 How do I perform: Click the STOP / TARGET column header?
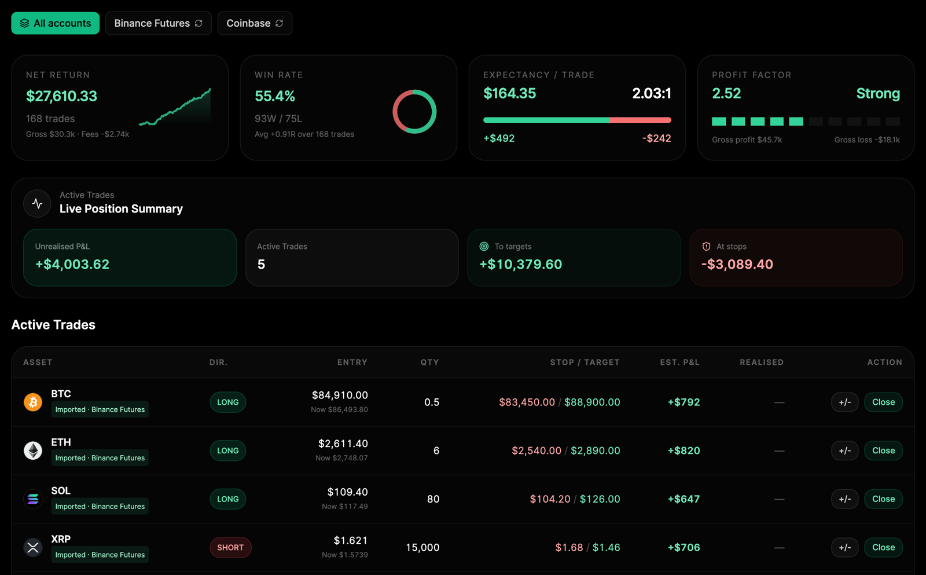pos(585,362)
